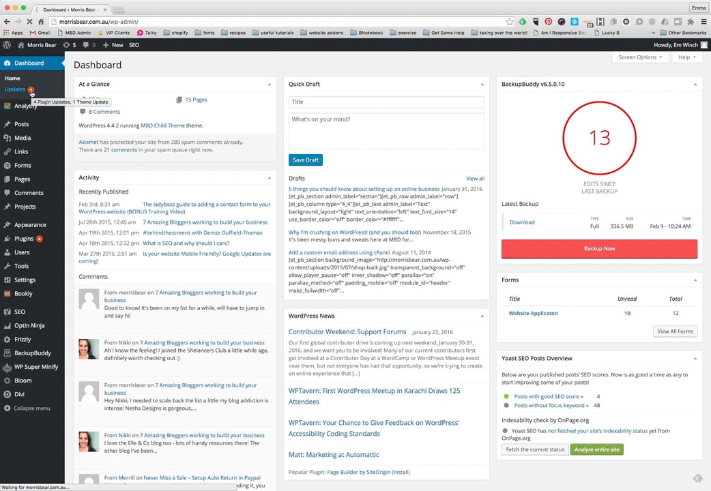Open Posts with good SEO score link

[x=549, y=396]
